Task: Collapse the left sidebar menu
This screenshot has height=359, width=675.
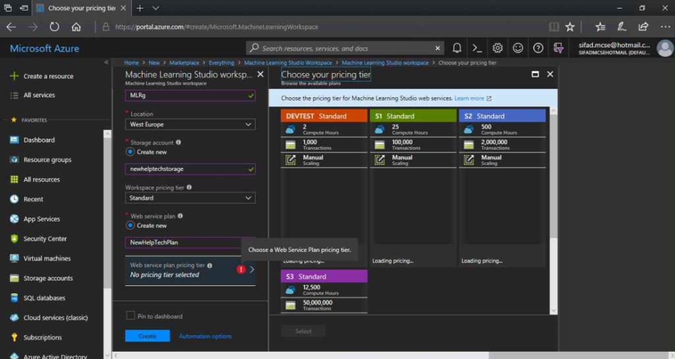Action: [106, 62]
